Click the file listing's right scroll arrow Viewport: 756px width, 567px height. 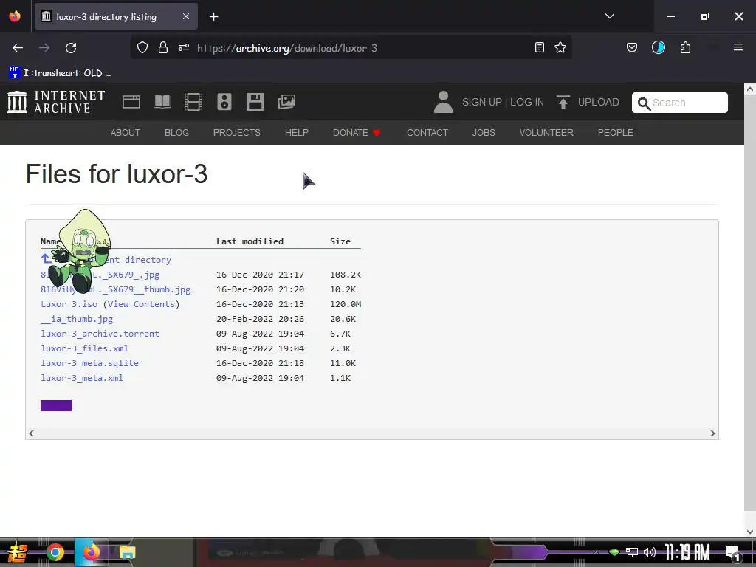coord(712,433)
